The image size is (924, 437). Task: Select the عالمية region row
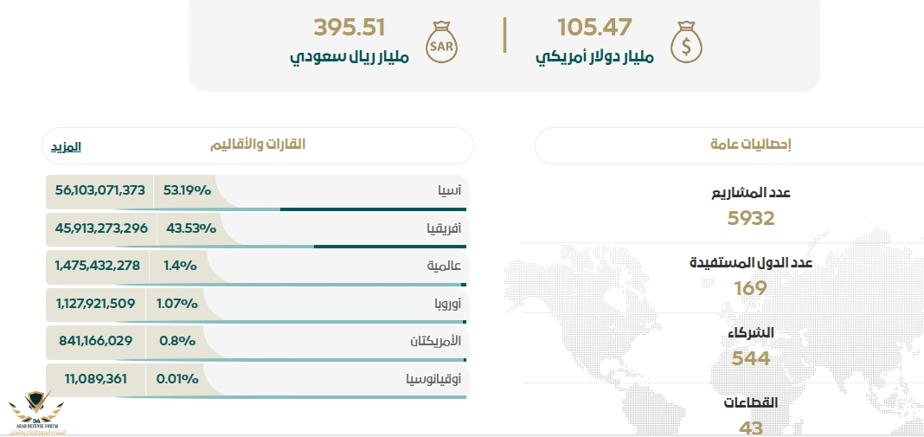pos(256,267)
